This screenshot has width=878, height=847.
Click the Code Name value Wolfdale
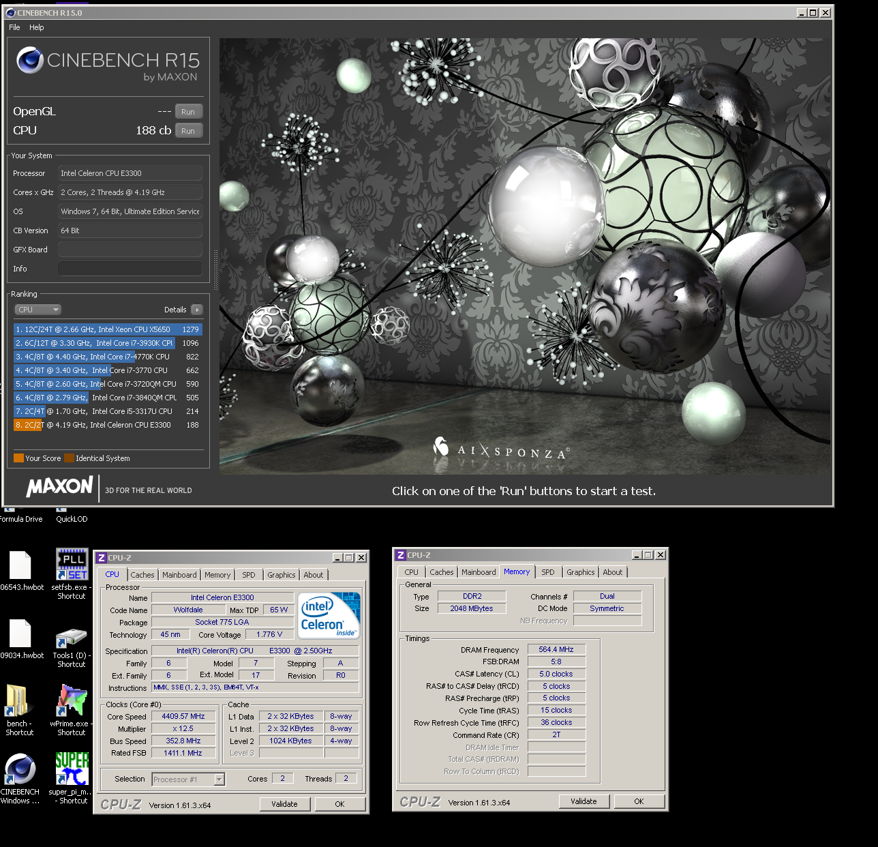188,610
